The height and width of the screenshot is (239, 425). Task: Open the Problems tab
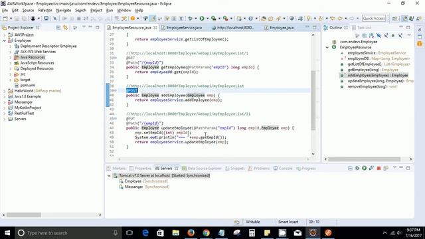coord(259,168)
